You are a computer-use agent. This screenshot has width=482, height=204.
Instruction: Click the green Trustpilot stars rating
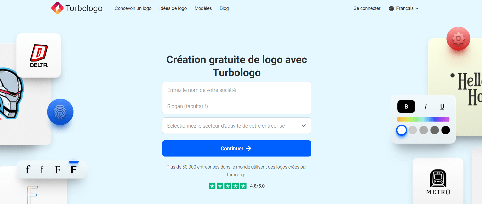(x=228, y=186)
